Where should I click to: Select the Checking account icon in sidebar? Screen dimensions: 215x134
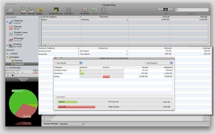(11, 22)
